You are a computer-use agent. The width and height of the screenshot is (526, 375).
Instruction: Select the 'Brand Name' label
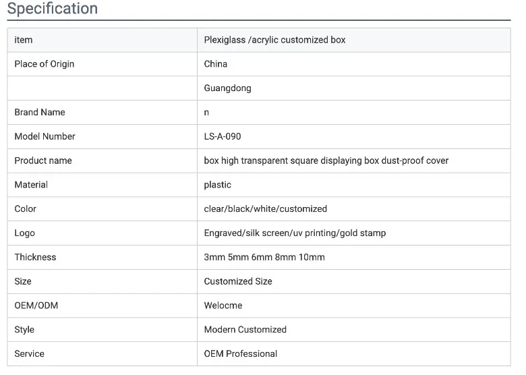click(40, 112)
